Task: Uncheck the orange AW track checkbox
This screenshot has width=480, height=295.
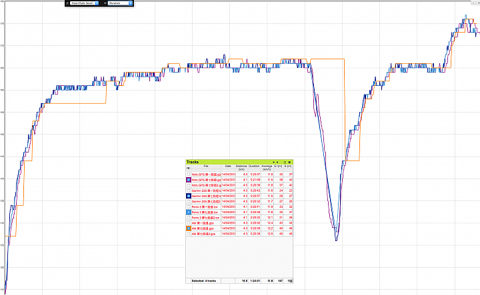Action: coord(189,228)
